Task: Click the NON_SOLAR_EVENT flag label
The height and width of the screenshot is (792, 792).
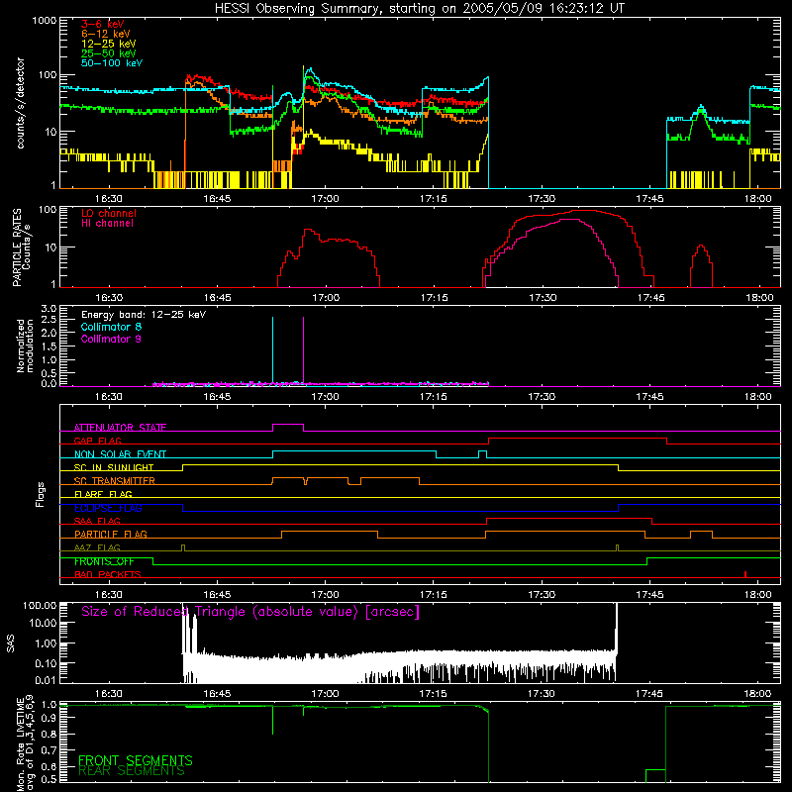Action: click(x=120, y=454)
